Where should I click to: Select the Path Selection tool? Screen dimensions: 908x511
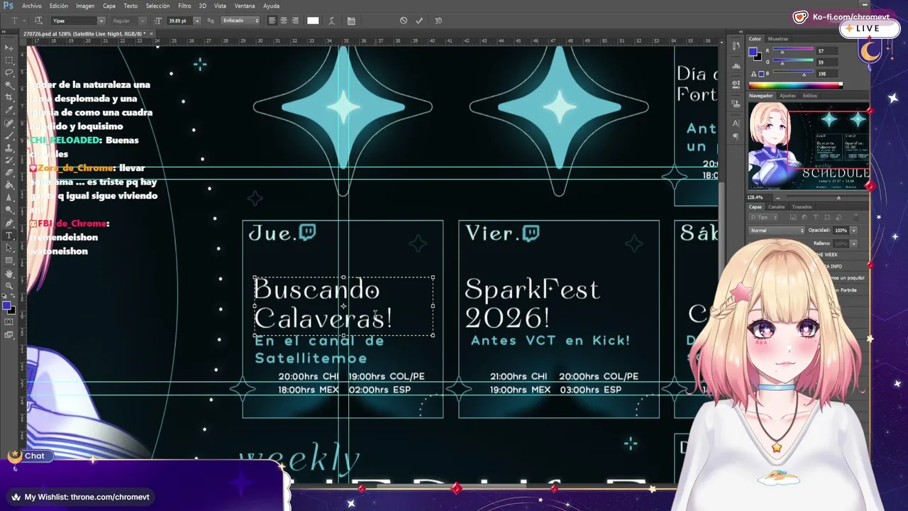click(9, 248)
